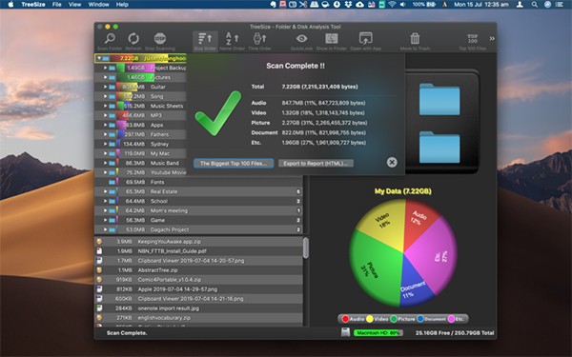Screen dimensions: 572x357
Task: Click The Biggest Top 100 Files button
Action: (x=234, y=163)
